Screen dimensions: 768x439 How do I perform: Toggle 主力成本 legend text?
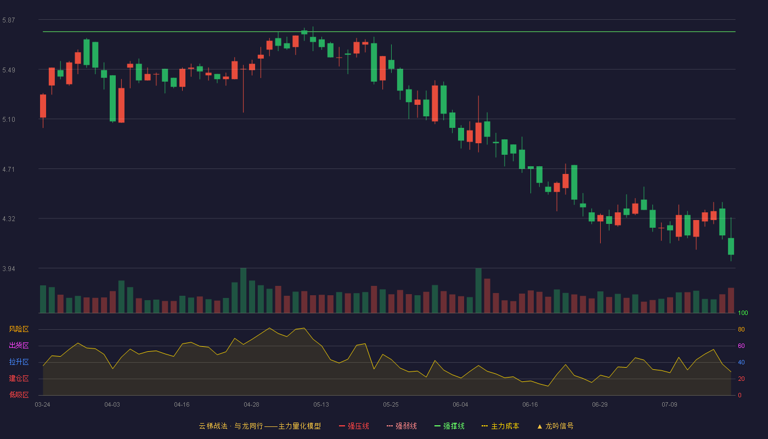coord(505,426)
